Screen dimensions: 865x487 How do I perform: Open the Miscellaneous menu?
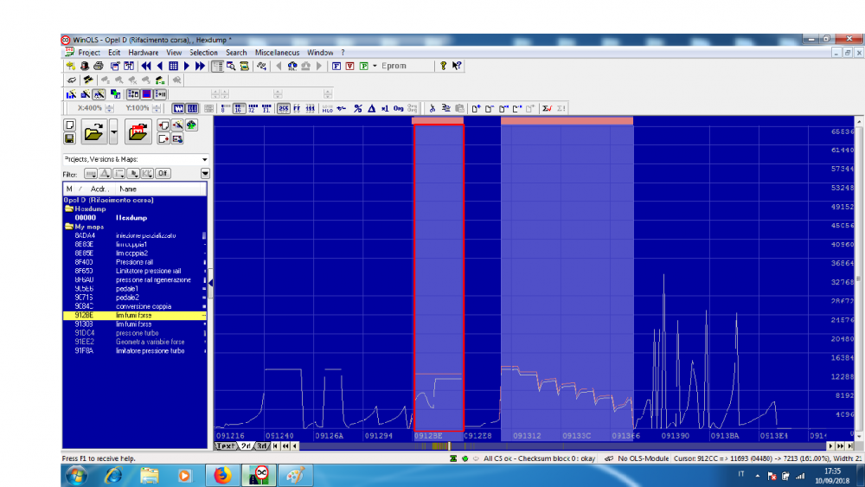tap(277, 53)
